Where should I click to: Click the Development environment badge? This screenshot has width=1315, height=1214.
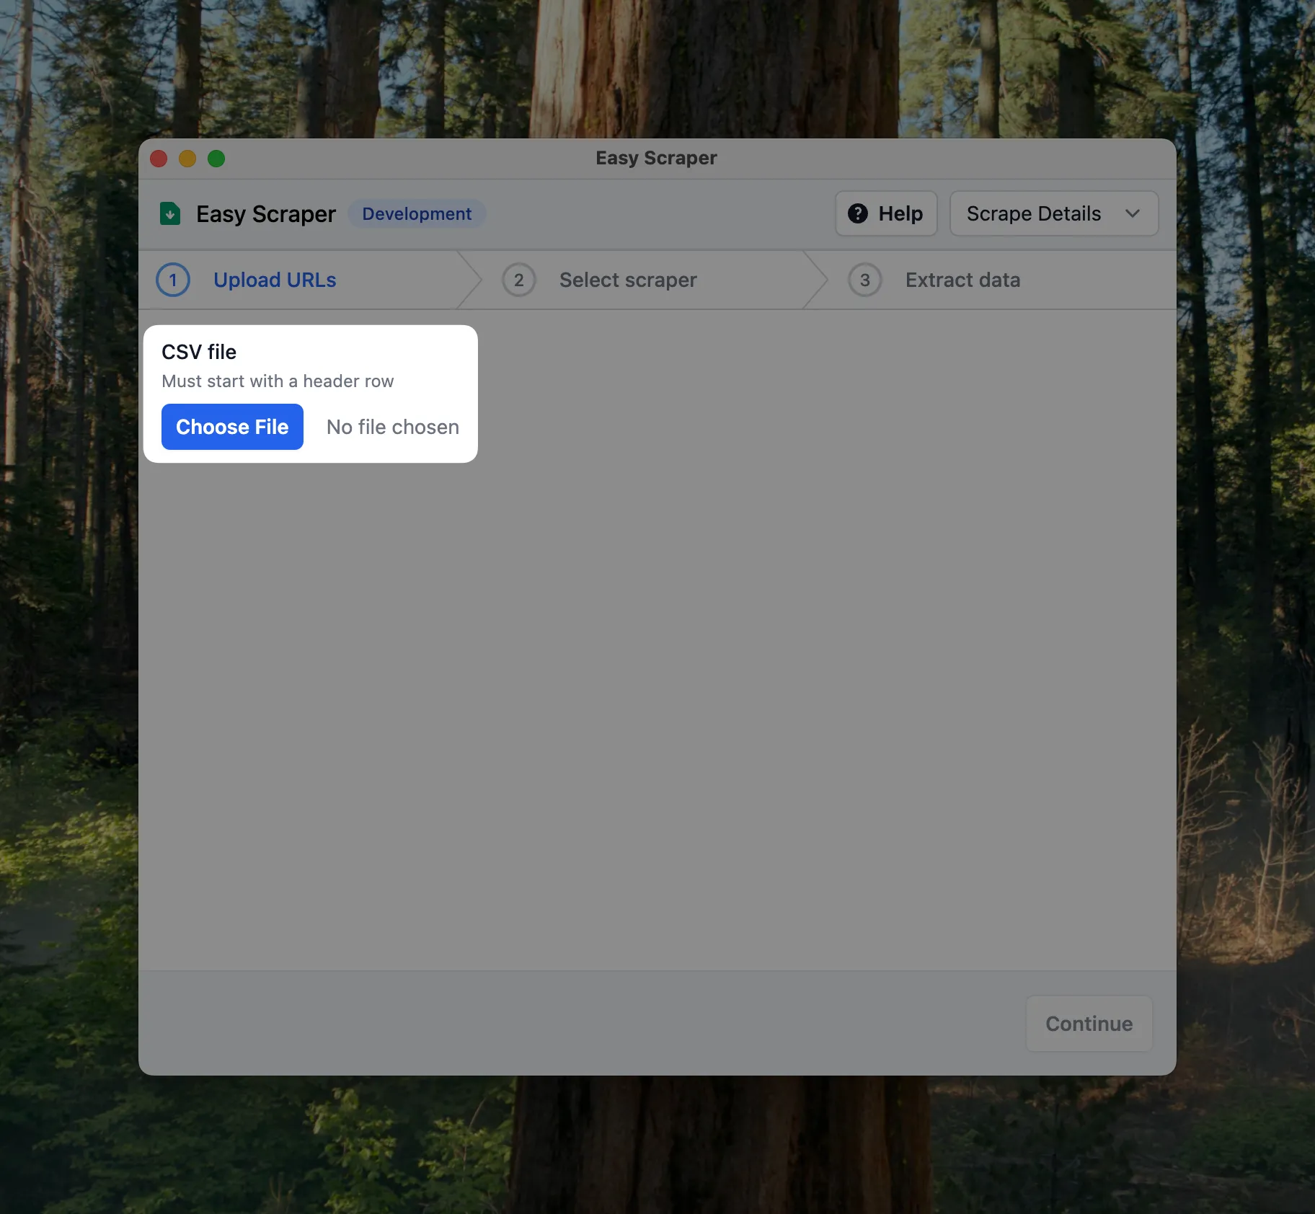(x=417, y=214)
